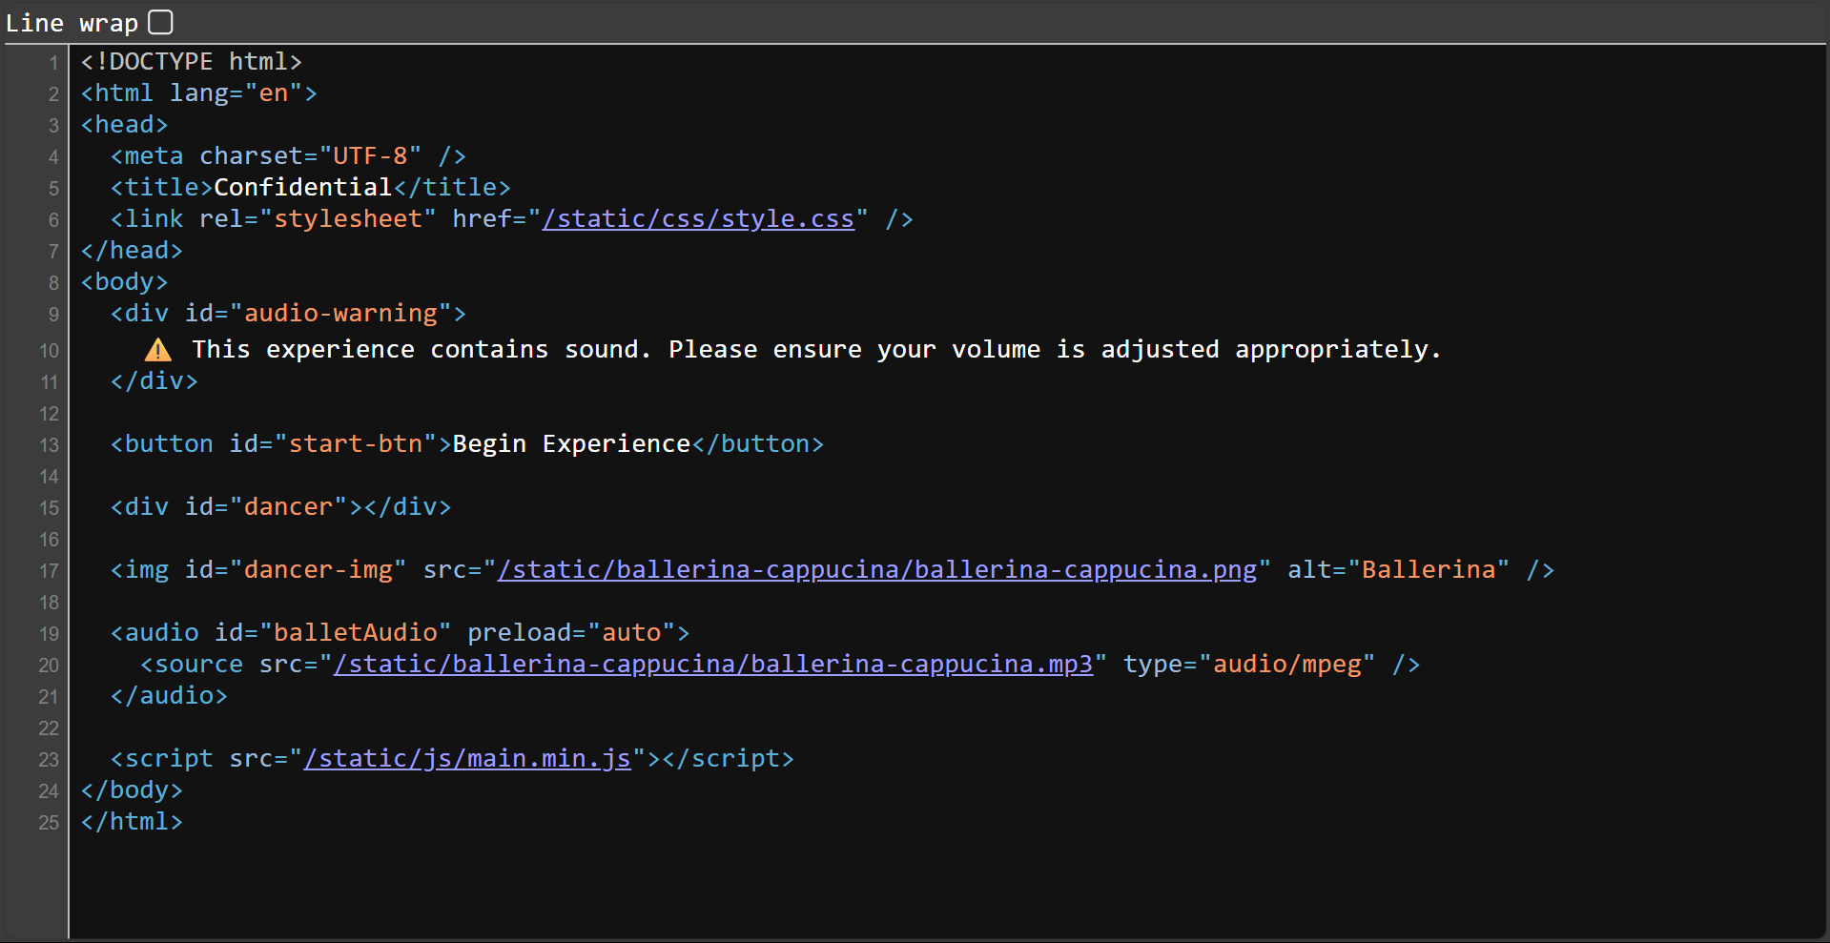
Task: Click the "auto" preload value
Action: tap(630, 633)
